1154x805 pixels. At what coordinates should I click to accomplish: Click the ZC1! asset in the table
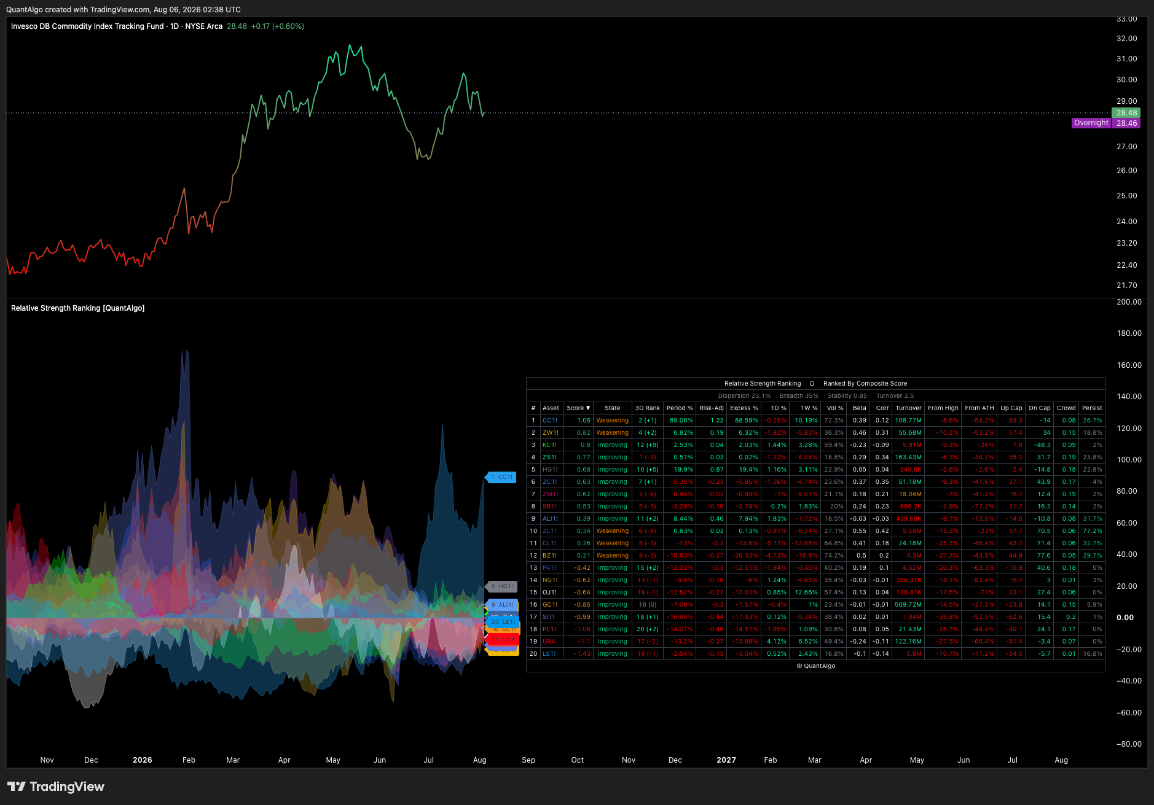click(550, 482)
